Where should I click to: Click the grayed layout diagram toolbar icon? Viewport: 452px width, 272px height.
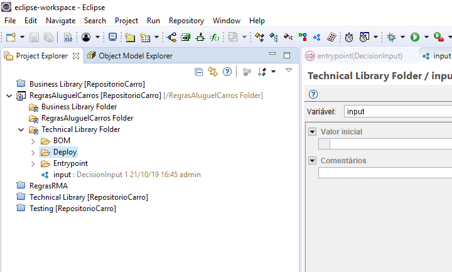[x=233, y=37]
